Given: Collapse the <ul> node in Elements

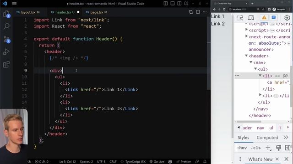Looking at the screenshot, I should pos(255,69).
